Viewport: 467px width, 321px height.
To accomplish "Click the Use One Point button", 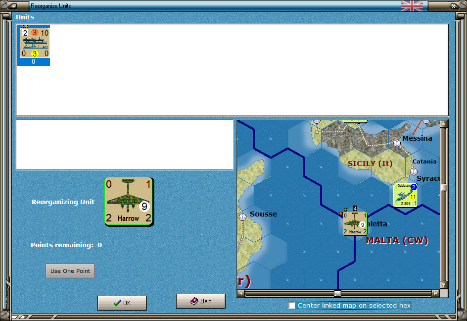I will [x=70, y=271].
